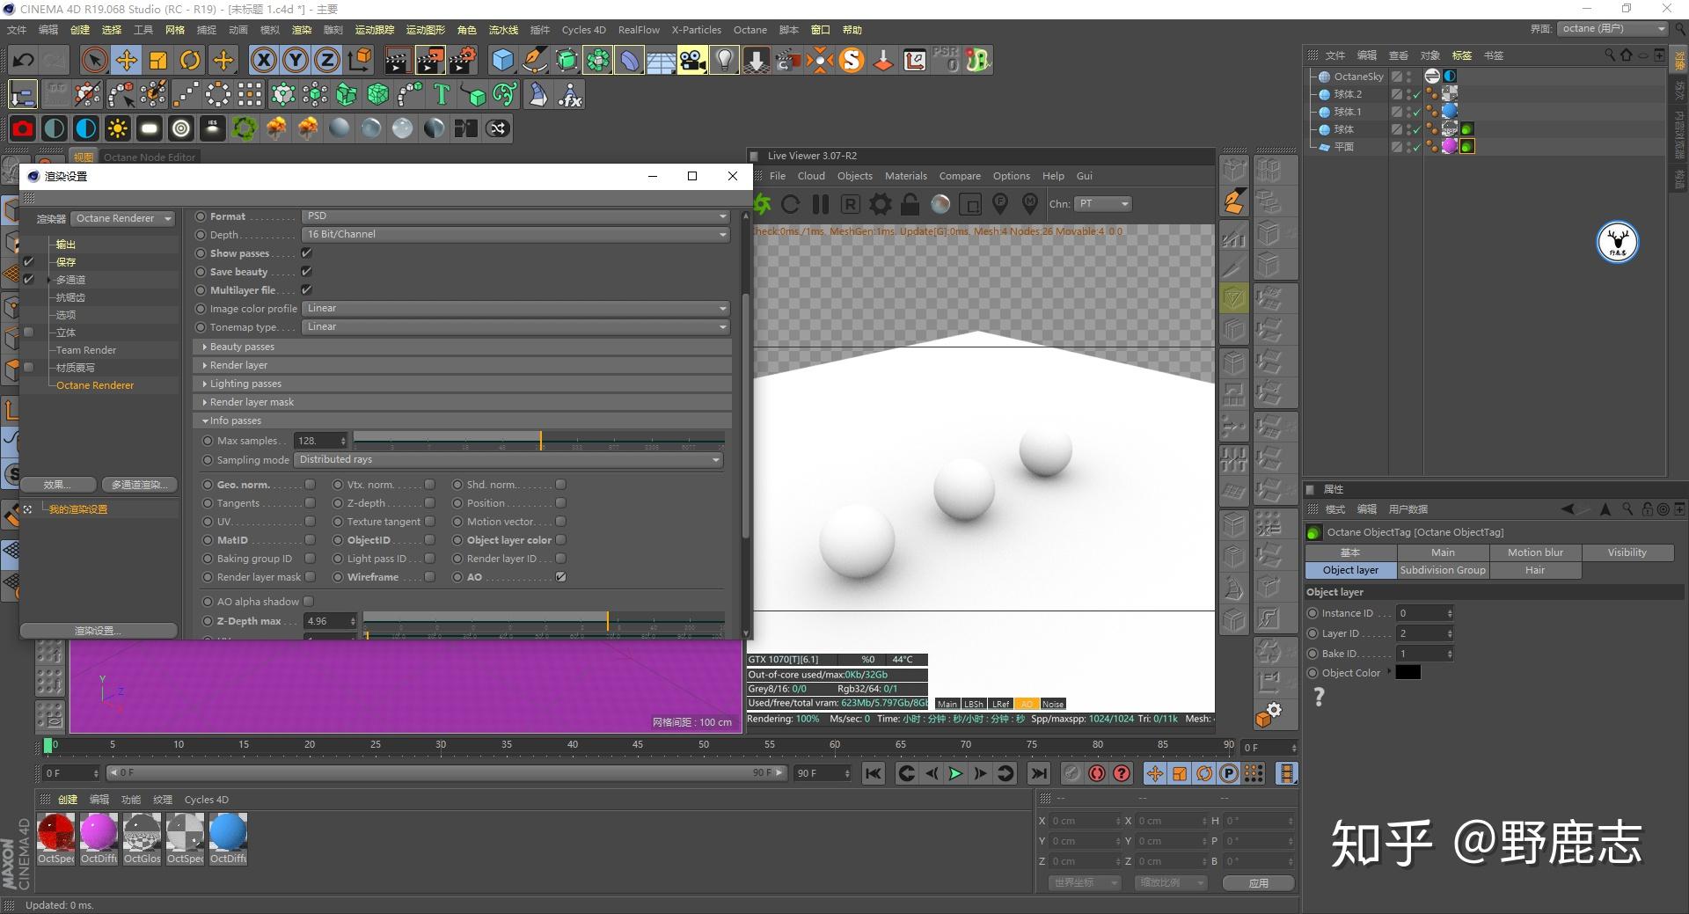Disable the AO info pass checkbox

[x=560, y=577]
